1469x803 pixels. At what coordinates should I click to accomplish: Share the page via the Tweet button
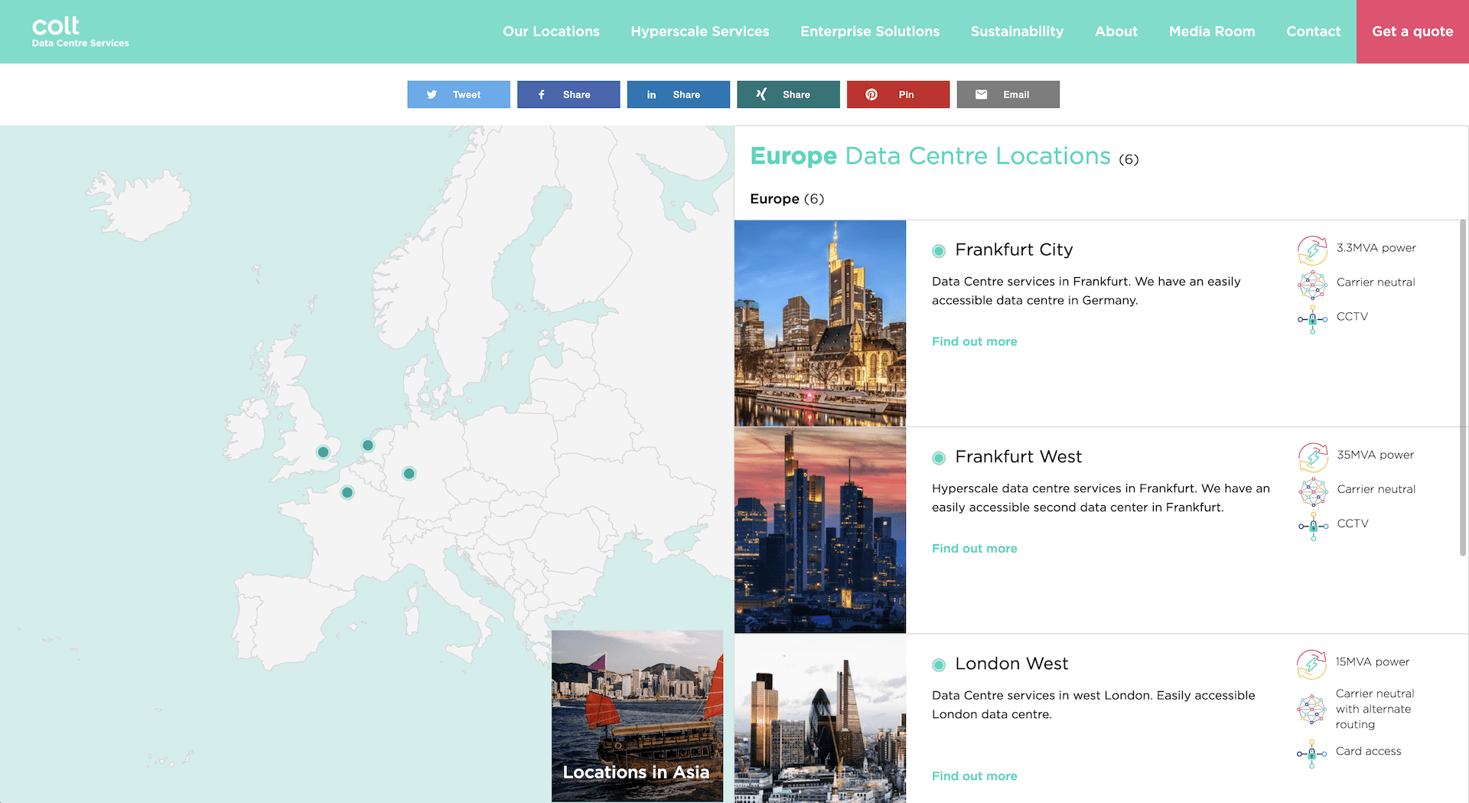tap(458, 94)
